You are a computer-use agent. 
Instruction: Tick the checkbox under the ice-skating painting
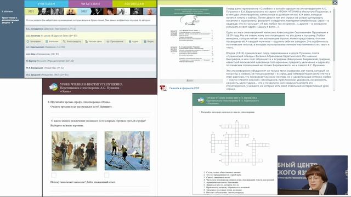coord(54,175)
